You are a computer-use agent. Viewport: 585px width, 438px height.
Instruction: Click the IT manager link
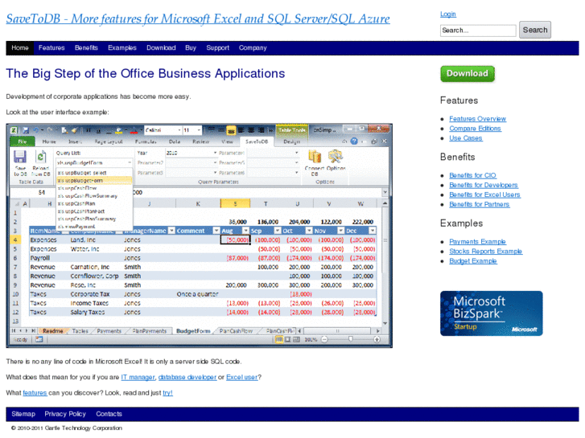[138, 377]
